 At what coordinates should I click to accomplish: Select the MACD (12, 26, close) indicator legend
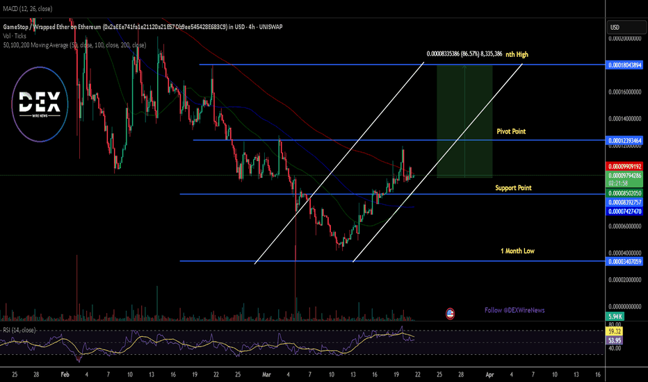tap(28, 8)
